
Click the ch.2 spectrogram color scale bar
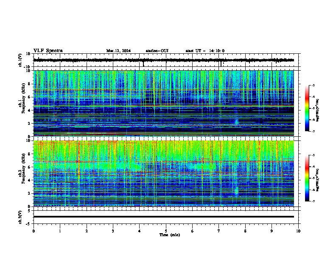coord(307,178)
